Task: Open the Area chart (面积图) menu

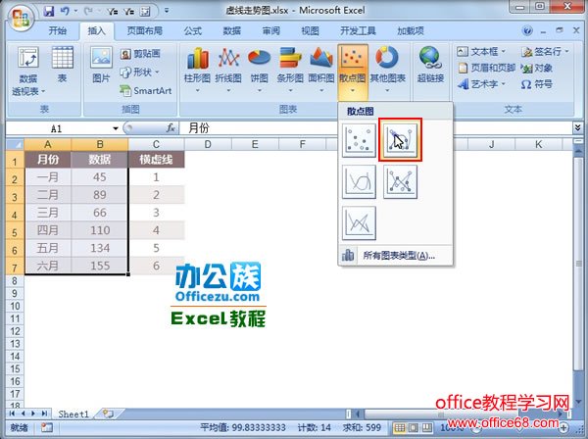Action: click(x=321, y=71)
